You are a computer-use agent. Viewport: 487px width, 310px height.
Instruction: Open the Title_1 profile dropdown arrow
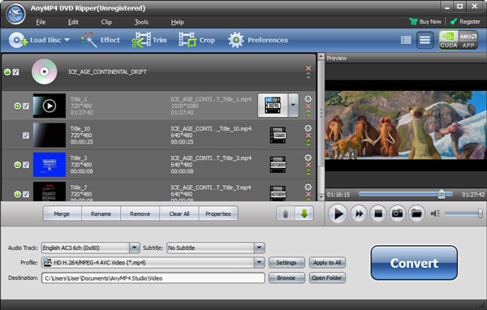point(293,105)
